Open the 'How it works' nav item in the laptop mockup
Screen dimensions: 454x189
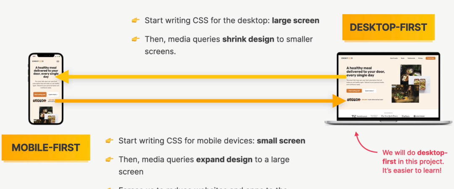394,58
